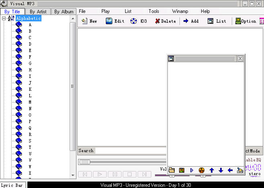Open the ID3 tag editor
Image resolution: width=264 pixels, height=188 pixels.
coord(134,21)
